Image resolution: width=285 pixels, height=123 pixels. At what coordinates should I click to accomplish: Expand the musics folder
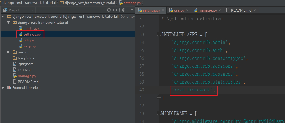(8, 52)
